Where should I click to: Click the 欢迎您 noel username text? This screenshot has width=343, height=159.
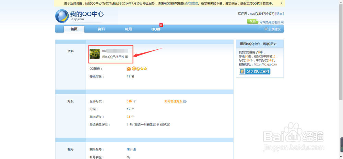[256, 14]
